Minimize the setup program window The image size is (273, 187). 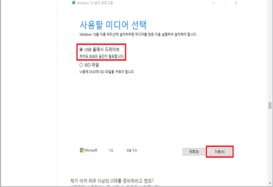(214, 3)
